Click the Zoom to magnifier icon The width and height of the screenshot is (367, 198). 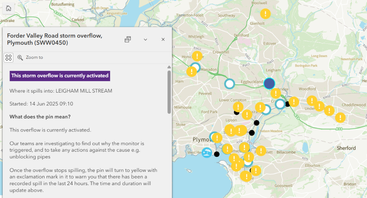(20, 57)
